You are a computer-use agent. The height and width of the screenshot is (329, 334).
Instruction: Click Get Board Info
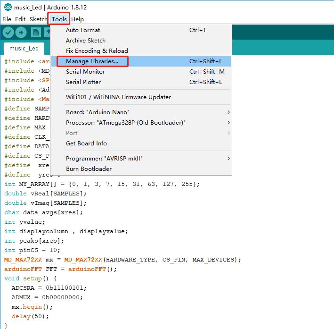click(x=86, y=143)
